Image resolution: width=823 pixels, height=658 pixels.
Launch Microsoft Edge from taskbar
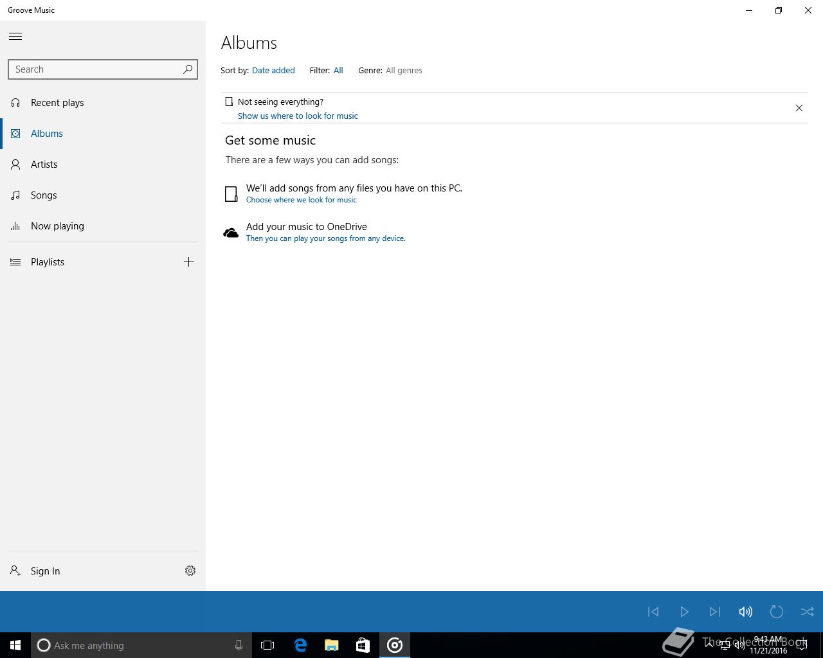pyautogui.click(x=300, y=645)
